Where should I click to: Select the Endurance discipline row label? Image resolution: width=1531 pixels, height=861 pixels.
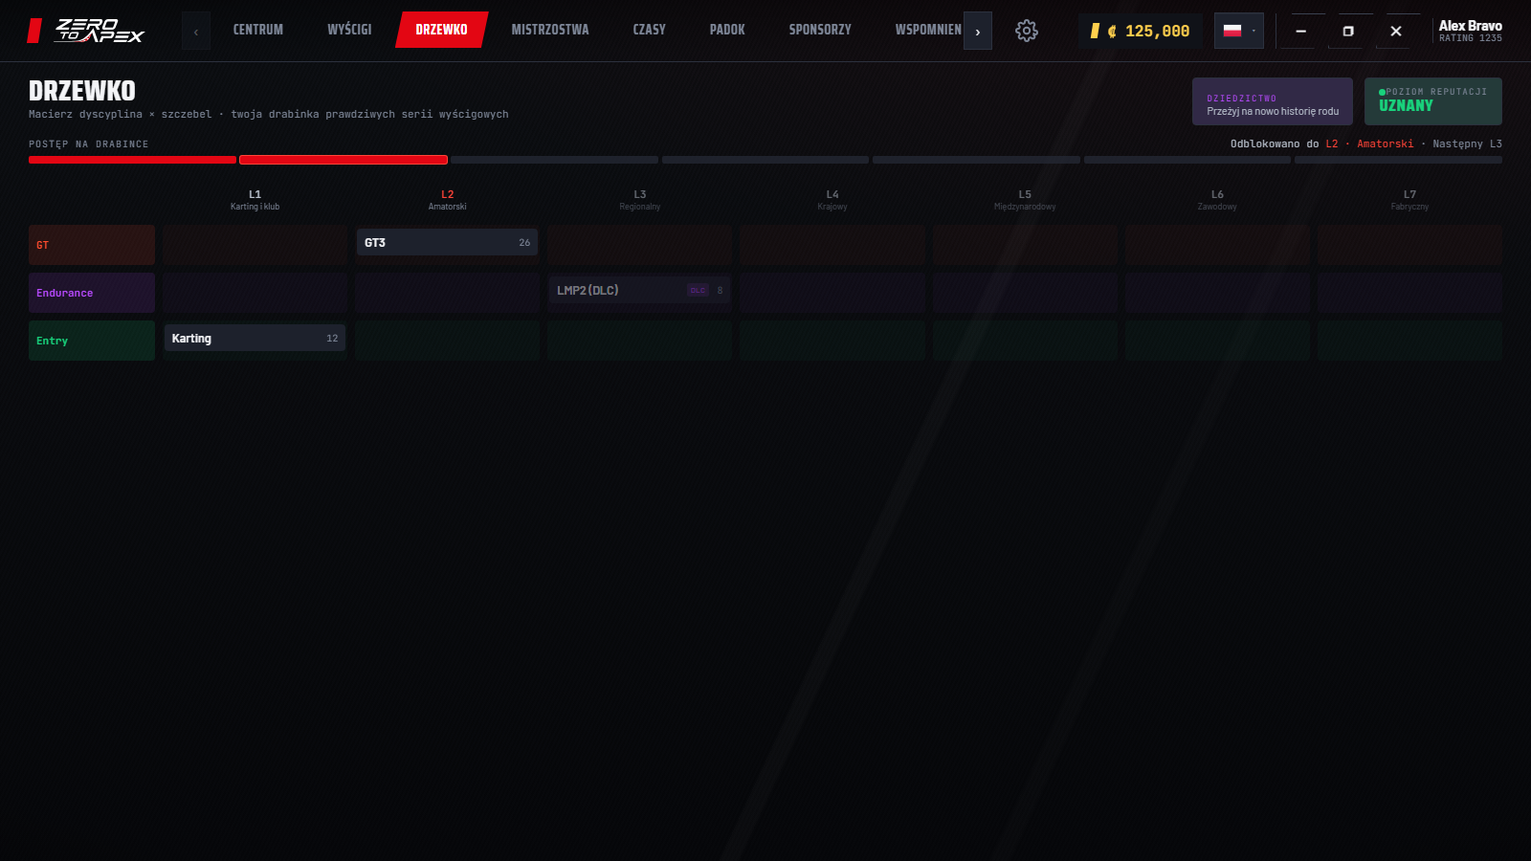pyautogui.click(x=92, y=293)
